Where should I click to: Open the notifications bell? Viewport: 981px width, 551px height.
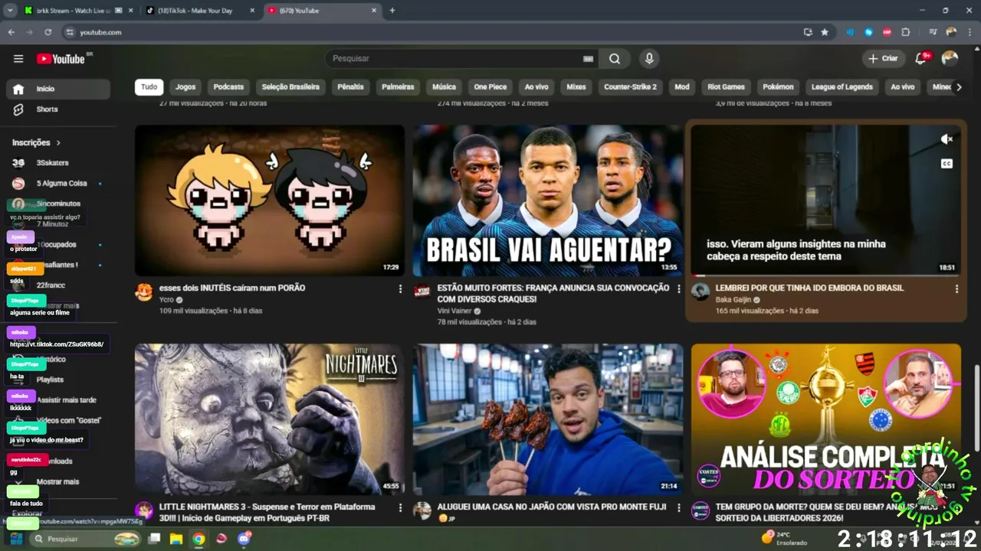(x=921, y=59)
